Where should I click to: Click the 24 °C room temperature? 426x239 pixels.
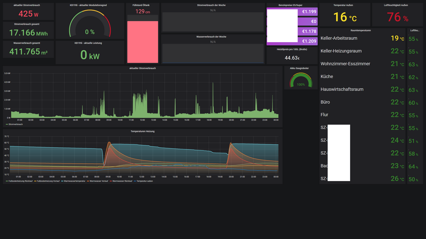tap(397, 140)
